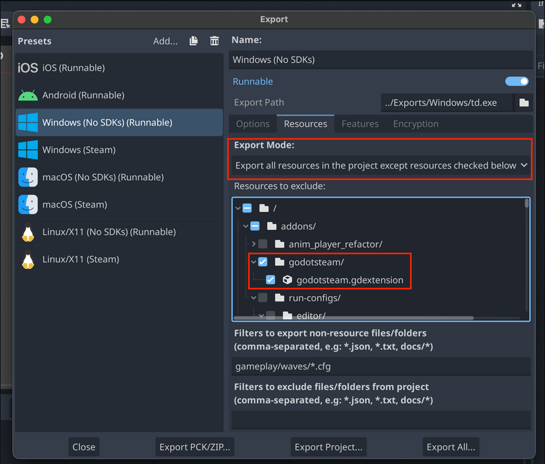Click the delete preset trash icon

[x=214, y=41]
